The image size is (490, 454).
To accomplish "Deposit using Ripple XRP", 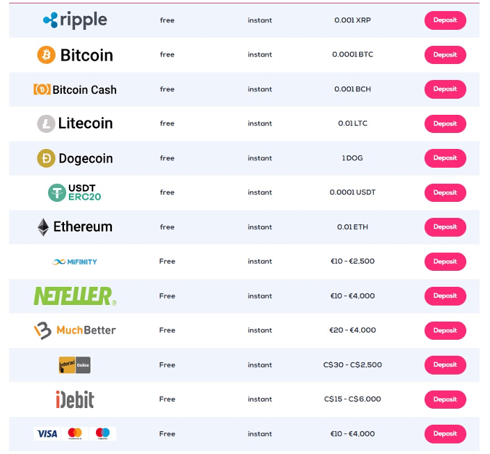I will click(x=445, y=20).
